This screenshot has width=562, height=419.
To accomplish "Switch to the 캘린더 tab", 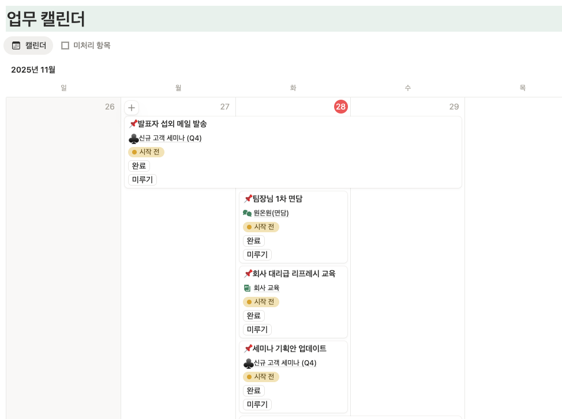I will (x=28, y=45).
